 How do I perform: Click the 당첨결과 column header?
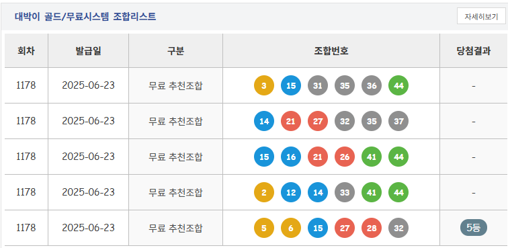(x=473, y=50)
